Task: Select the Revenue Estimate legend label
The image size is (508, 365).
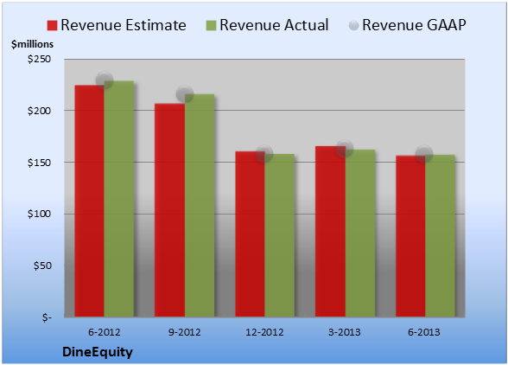Action: [x=124, y=25]
